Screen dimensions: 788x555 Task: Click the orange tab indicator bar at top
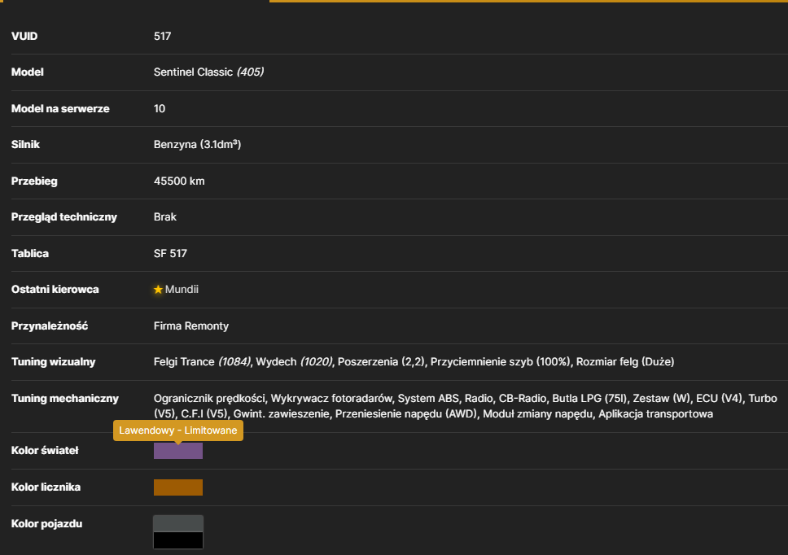point(528,1)
